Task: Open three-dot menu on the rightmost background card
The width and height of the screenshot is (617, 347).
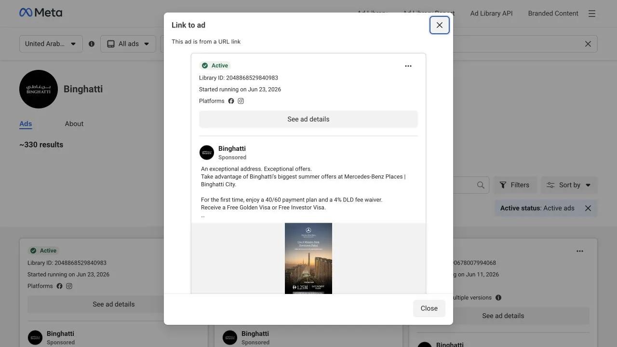Action: click(580, 251)
